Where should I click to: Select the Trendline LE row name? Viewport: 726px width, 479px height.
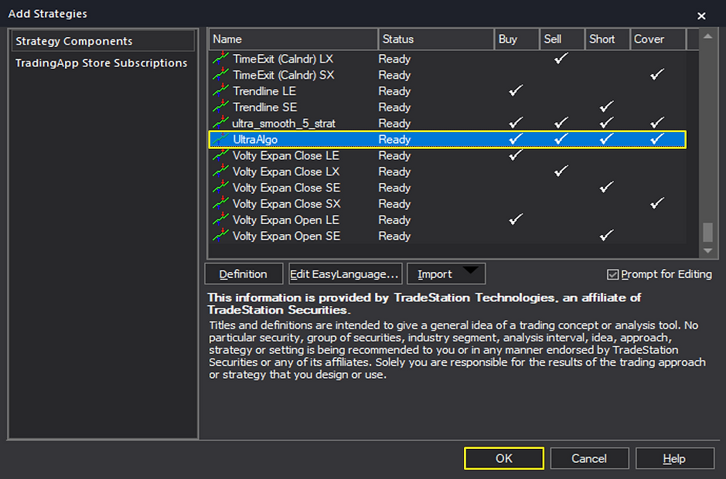click(264, 91)
